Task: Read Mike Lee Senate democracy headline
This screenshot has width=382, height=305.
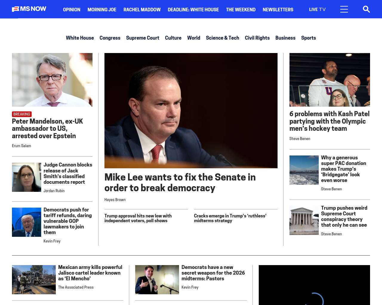Action: 180,182
